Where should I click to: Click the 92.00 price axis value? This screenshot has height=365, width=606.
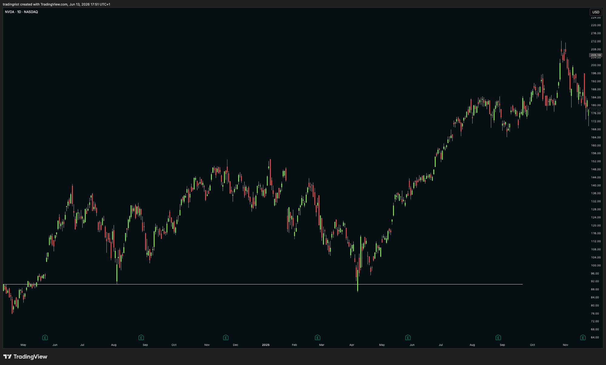[x=595, y=281]
